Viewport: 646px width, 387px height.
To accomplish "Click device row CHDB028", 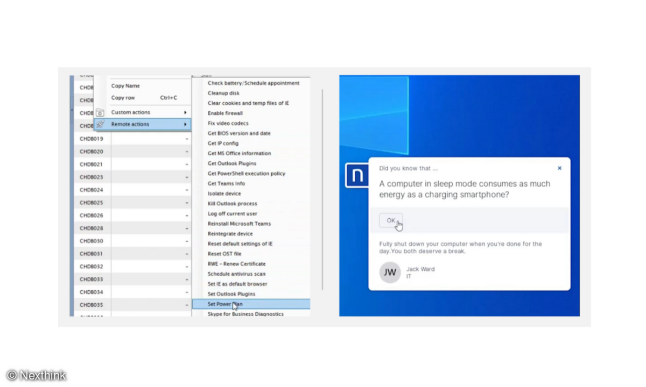I will click(x=132, y=228).
